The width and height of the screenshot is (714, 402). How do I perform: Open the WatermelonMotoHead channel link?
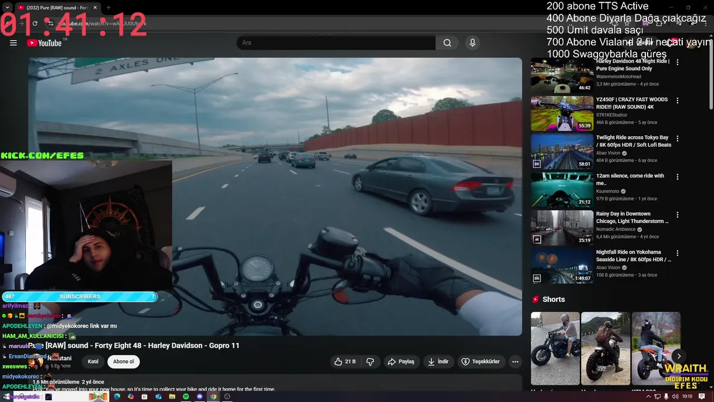619,76
